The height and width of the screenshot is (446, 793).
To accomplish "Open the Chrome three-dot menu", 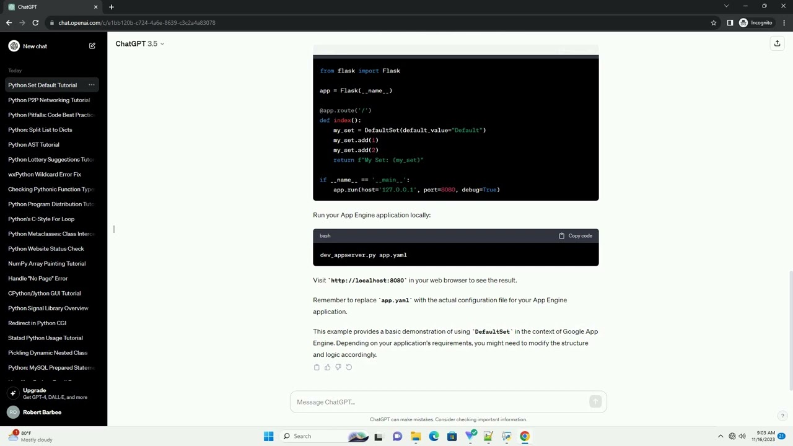I will [783, 23].
